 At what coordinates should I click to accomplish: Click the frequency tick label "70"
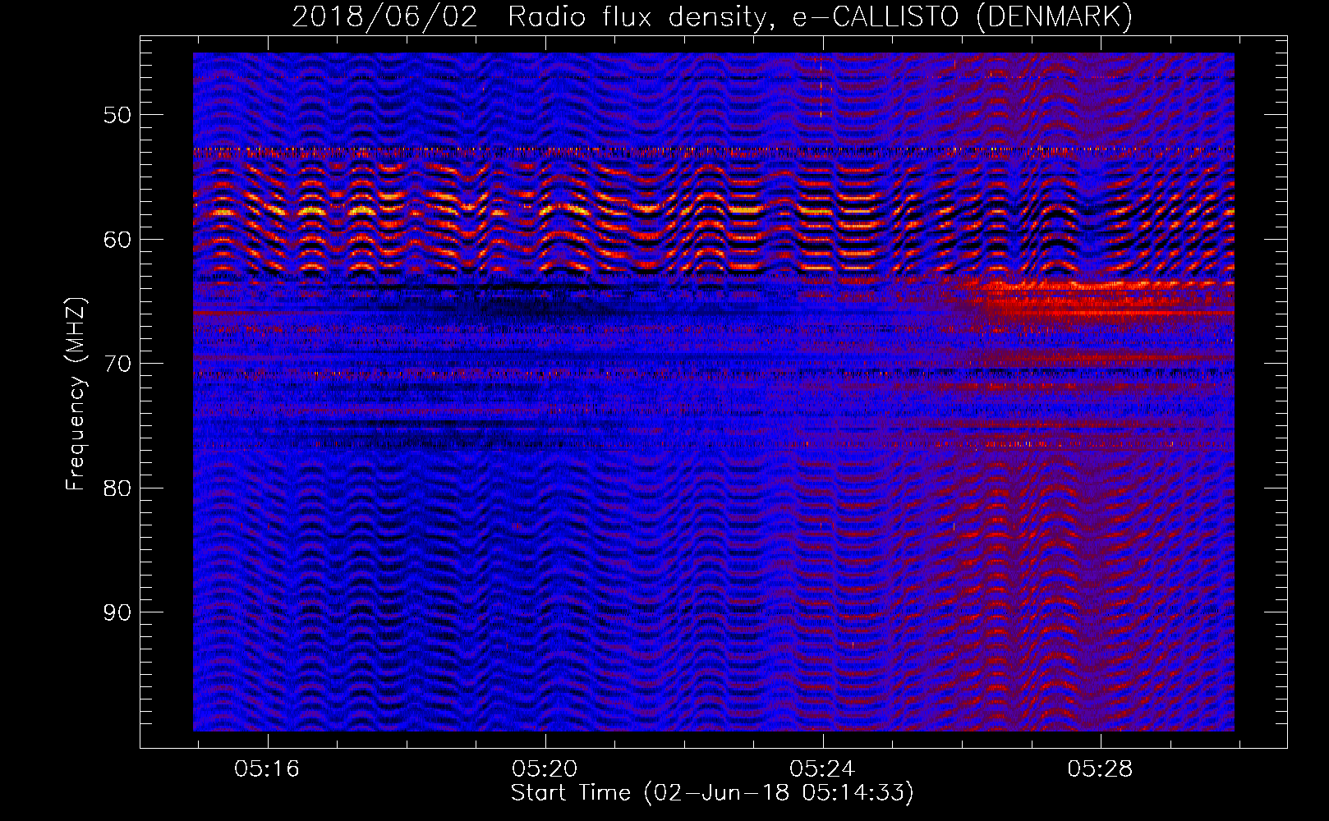pyautogui.click(x=117, y=364)
